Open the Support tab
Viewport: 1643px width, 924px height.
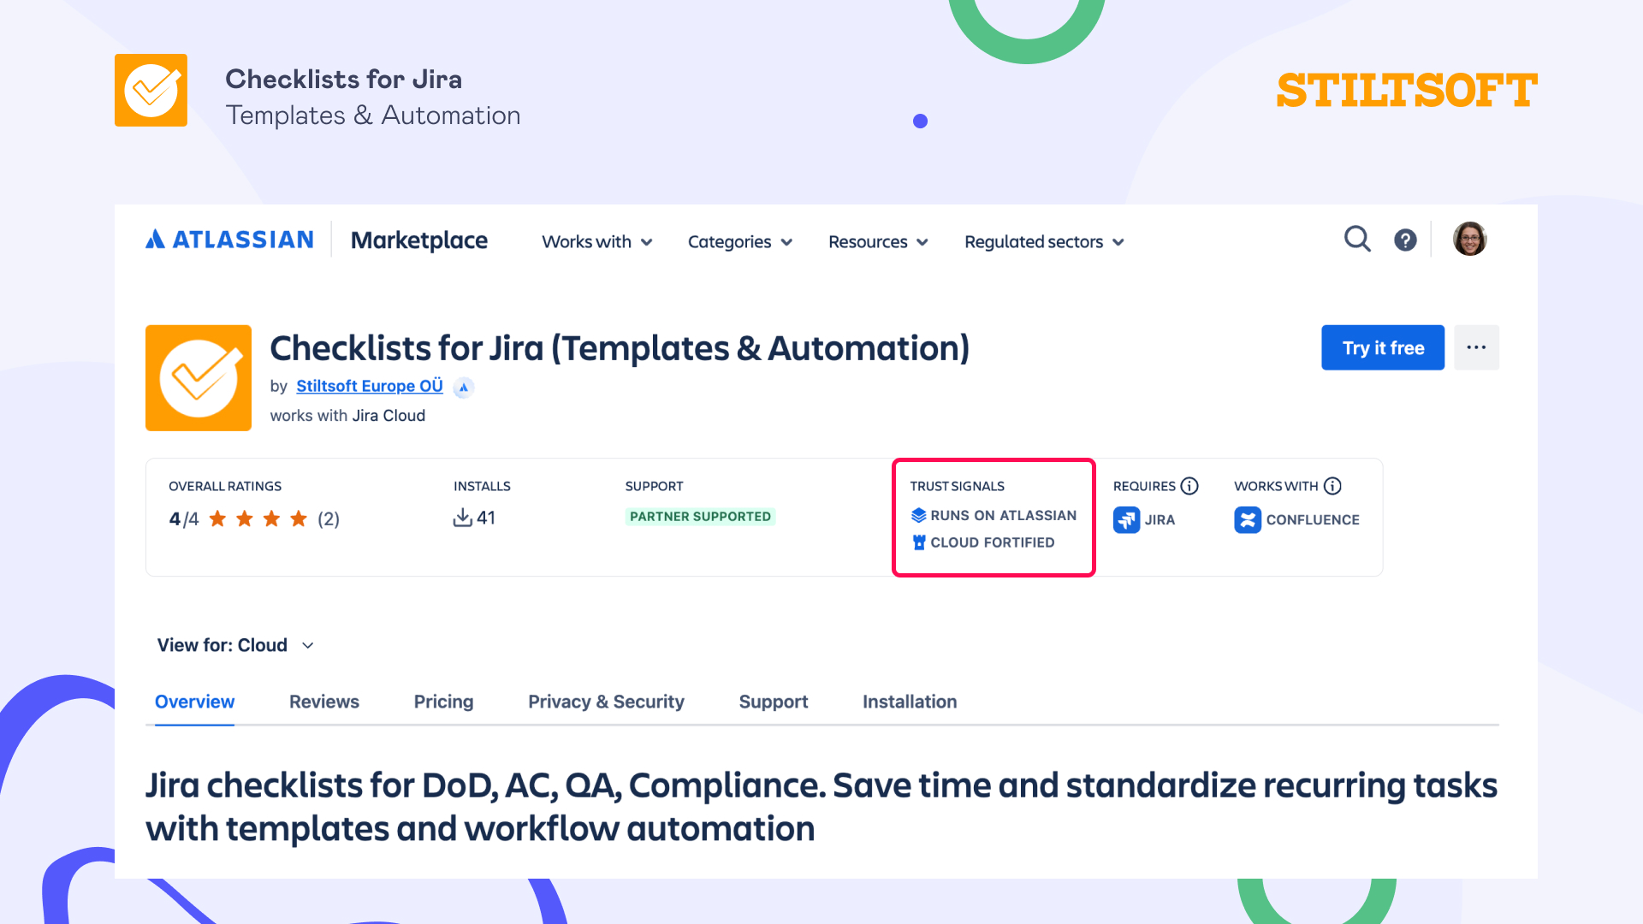point(774,702)
